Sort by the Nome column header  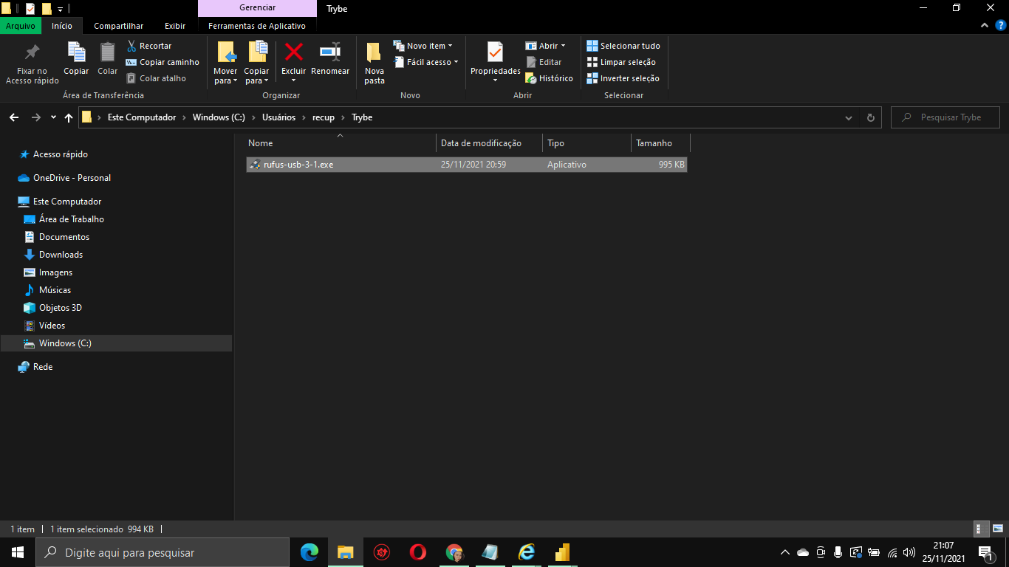pos(340,143)
